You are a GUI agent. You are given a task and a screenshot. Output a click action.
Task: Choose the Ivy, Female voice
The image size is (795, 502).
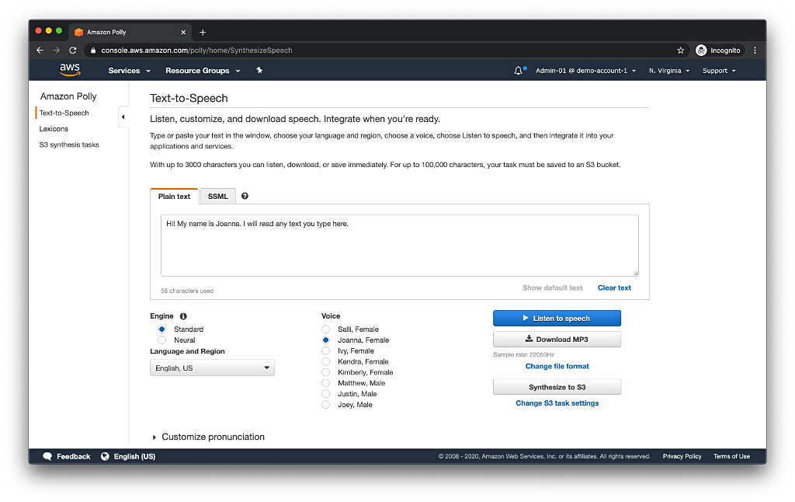point(325,350)
